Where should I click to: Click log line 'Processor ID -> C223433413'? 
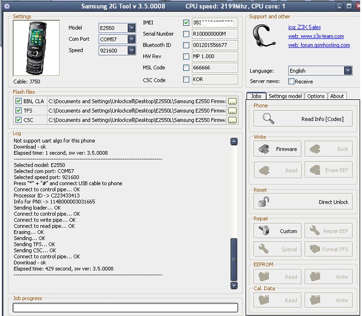[x=47, y=195]
